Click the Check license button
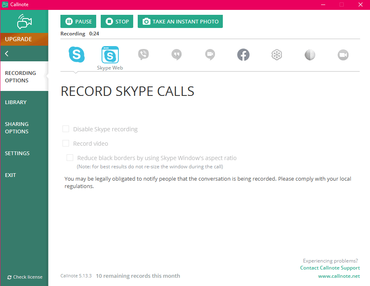 click(25, 277)
